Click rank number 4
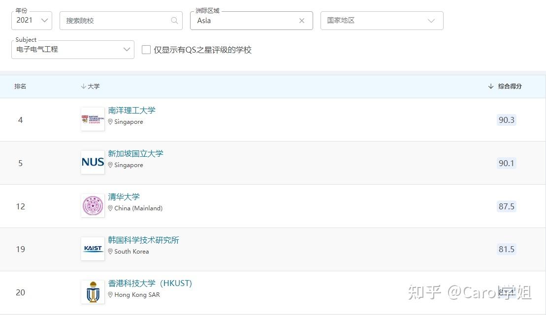This screenshot has height=315, width=546. pyautogui.click(x=21, y=120)
